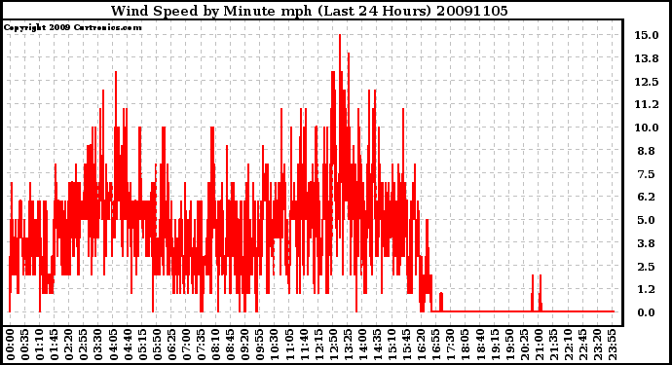Click the 6.2 y-axis label
Screen dimensions: 672x365
pyautogui.click(x=647, y=197)
